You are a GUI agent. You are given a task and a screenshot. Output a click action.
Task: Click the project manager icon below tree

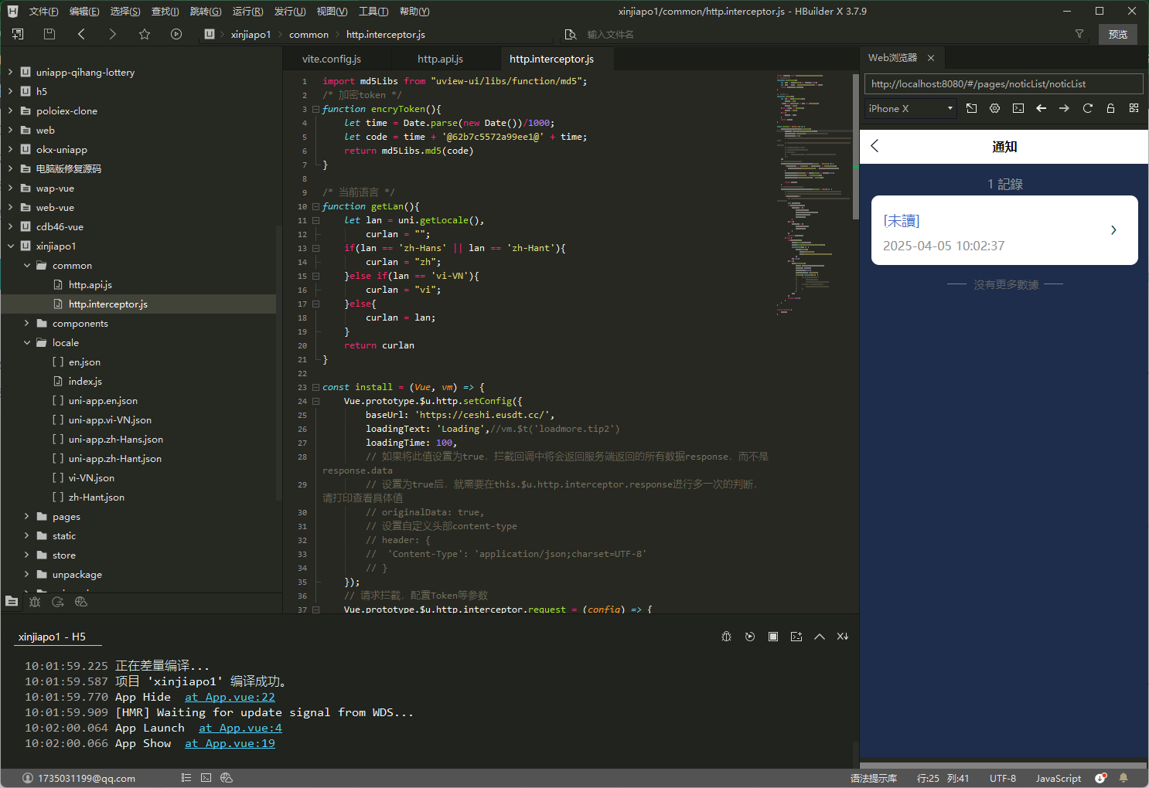tap(12, 601)
